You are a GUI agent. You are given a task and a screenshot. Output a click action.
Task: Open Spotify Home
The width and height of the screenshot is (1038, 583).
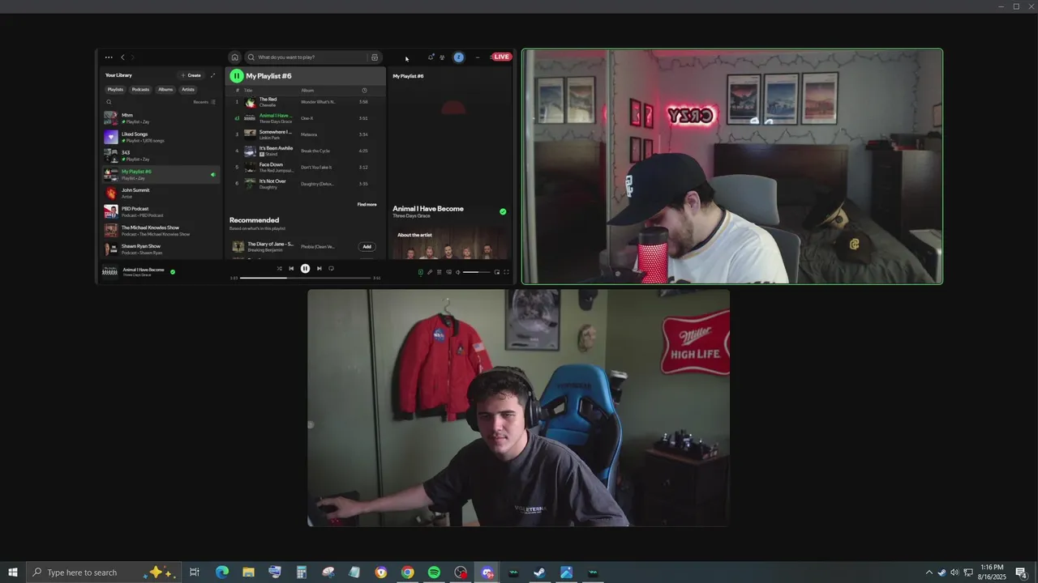pyautogui.click(x=234, y=57)
